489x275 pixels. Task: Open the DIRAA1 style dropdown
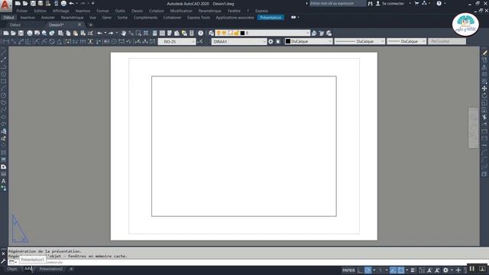pos(239,41)
